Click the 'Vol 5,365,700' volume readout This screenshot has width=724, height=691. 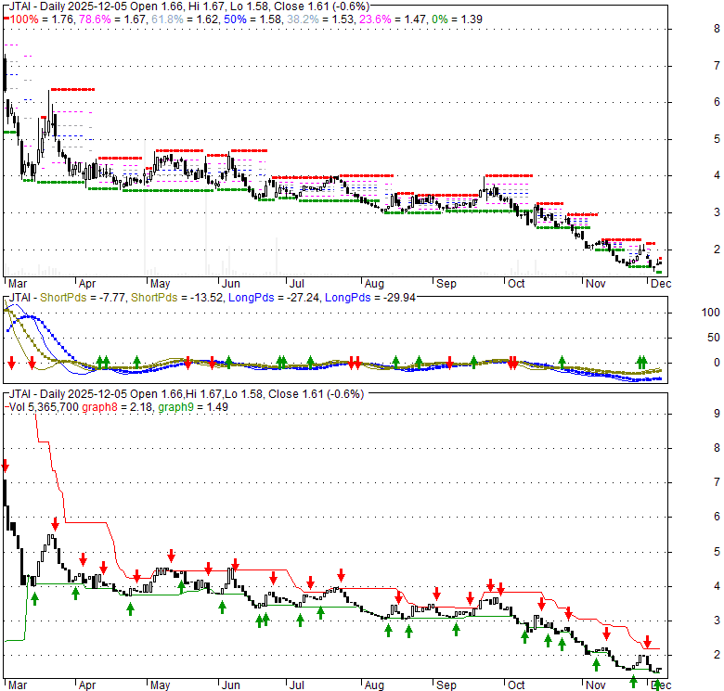tap(44, 407)
